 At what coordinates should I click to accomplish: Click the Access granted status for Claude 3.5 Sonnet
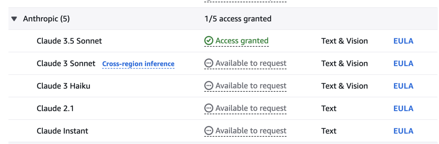click(236, 41)
